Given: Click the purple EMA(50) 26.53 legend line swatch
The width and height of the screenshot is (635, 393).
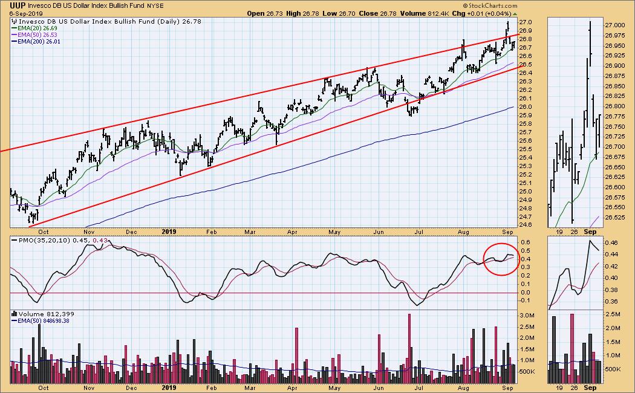Looking at the screenshot, I should click(x=14, y=35).
